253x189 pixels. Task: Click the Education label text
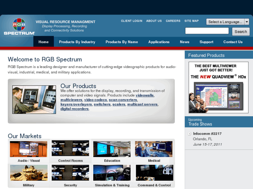[x=112, y=161]
